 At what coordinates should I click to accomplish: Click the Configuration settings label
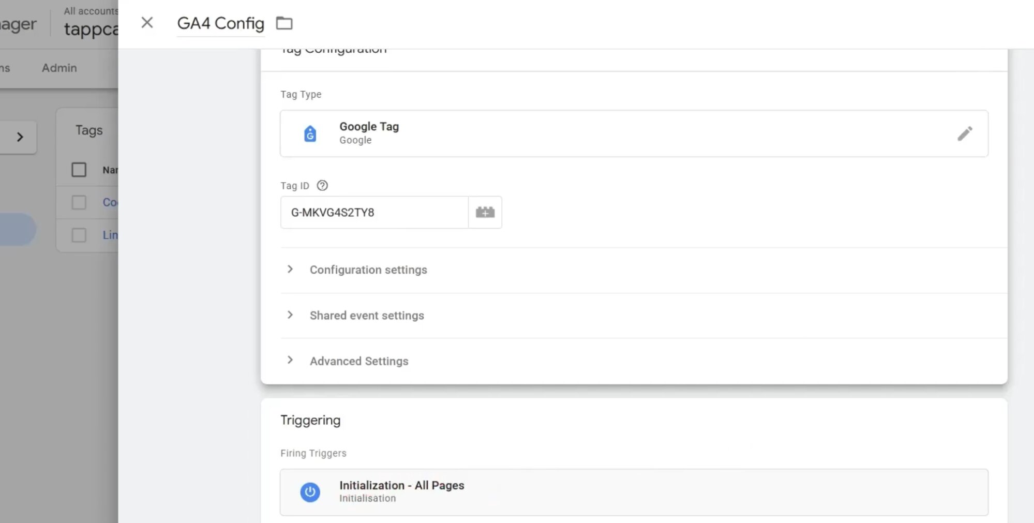(368, 270)
